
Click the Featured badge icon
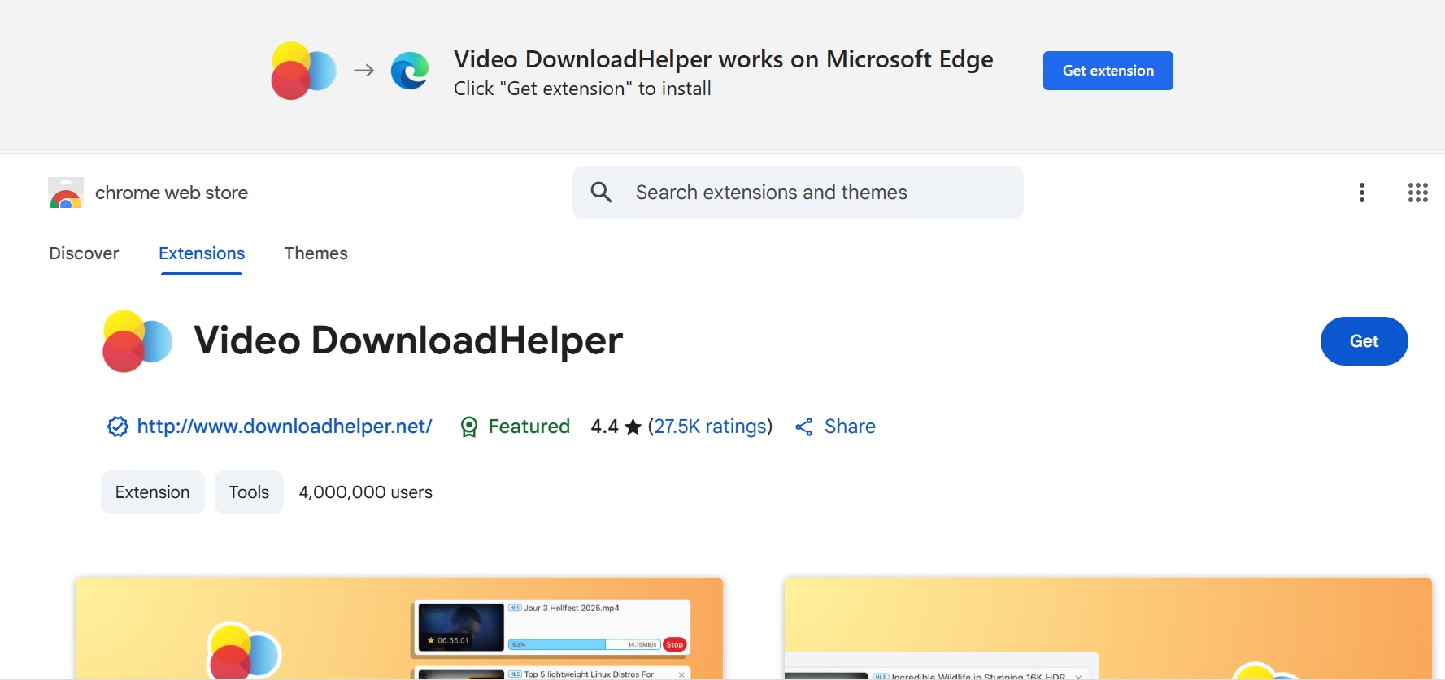(x=469, y=427)
